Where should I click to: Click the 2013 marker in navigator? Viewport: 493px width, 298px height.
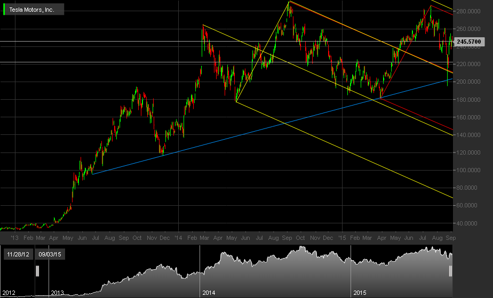58,293
